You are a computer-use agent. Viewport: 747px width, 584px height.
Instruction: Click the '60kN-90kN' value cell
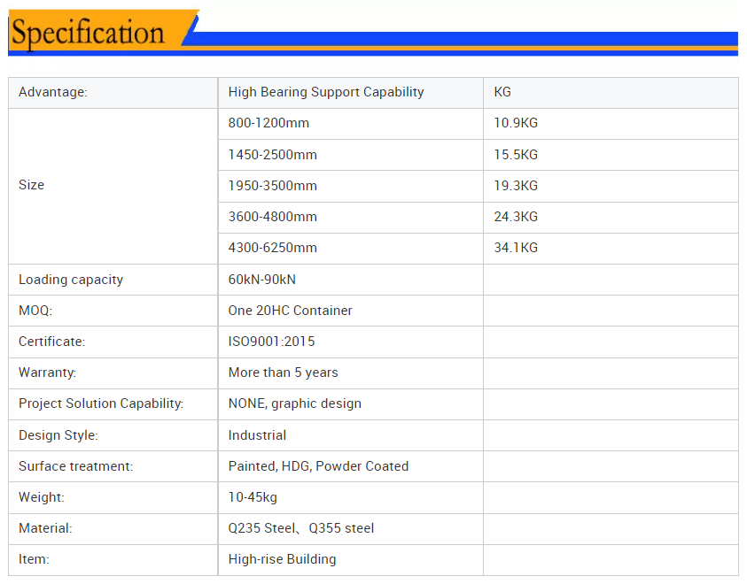pos(351,280)
